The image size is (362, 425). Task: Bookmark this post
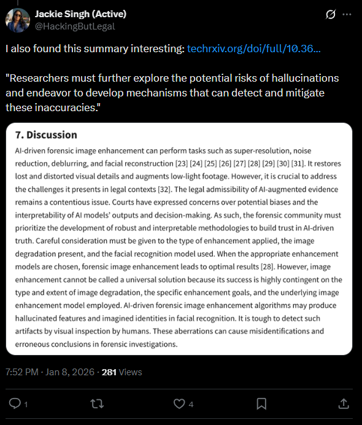click(261, 404)
